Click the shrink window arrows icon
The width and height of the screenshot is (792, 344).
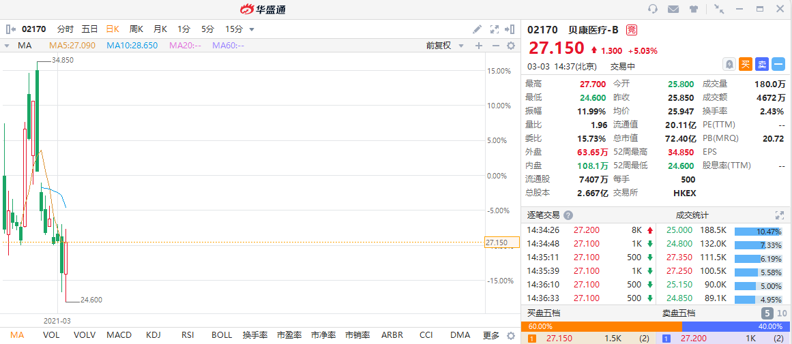(x=719, y=9)
